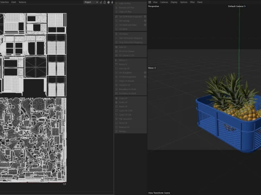Image resolution: width=261 pixels, height=195 pixels.
Task: Click Add UV Pins command
Action: pyautogui.click(x=130, y=3)
